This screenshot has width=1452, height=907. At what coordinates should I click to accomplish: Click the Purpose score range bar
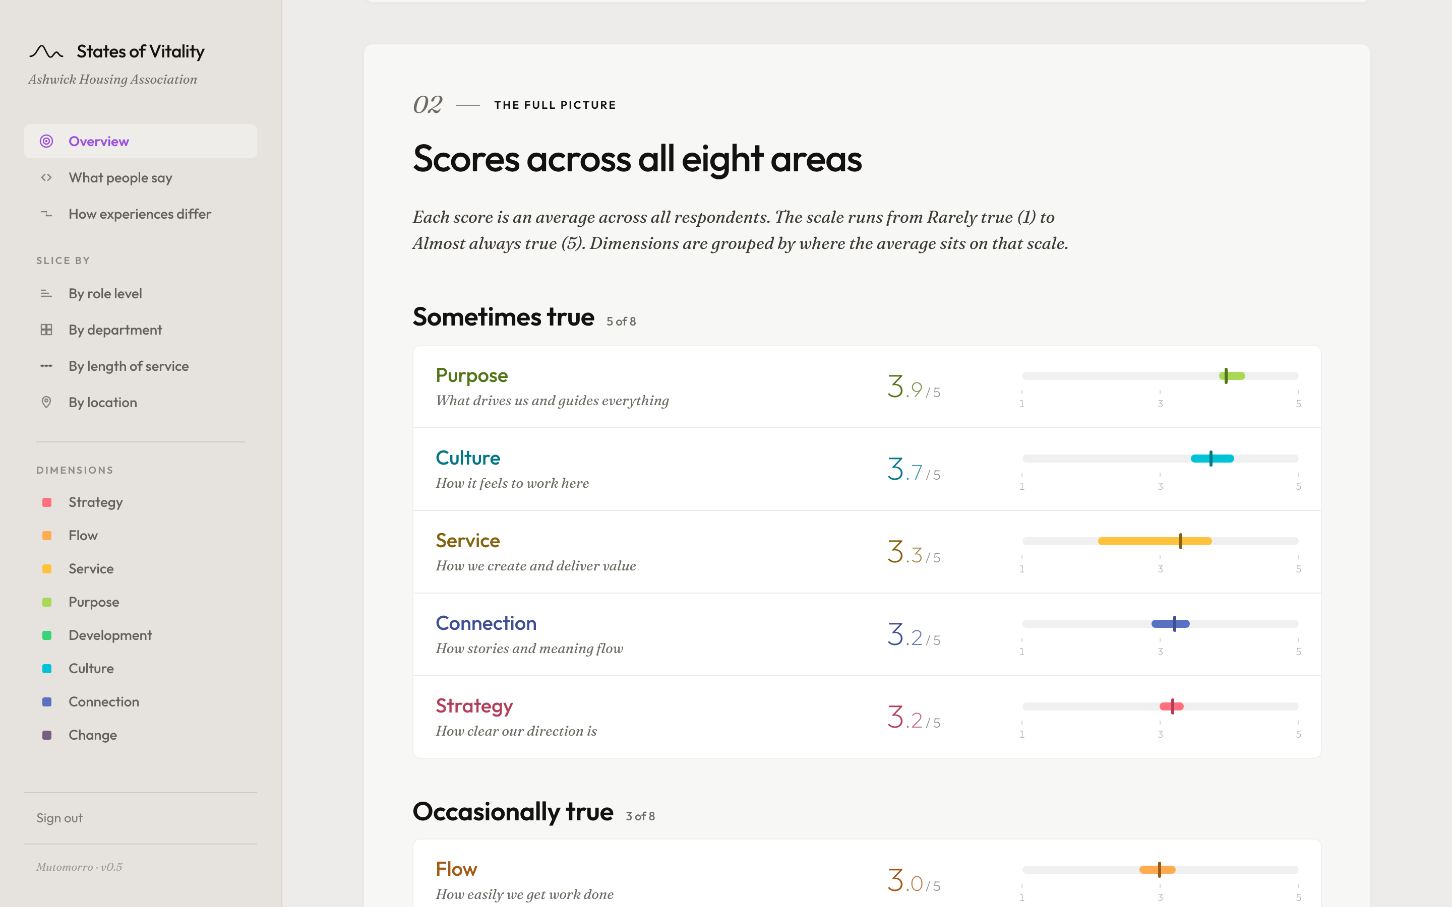click(1232, 376)
